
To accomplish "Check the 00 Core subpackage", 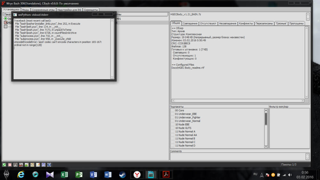I will pos(173,110).
